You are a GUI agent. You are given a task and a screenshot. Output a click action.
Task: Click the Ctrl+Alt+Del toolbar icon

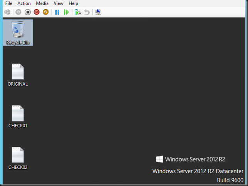pos(7,12)
